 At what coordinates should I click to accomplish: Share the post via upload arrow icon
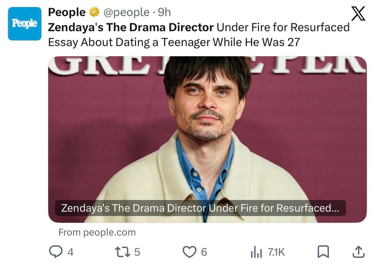[358, 252]
